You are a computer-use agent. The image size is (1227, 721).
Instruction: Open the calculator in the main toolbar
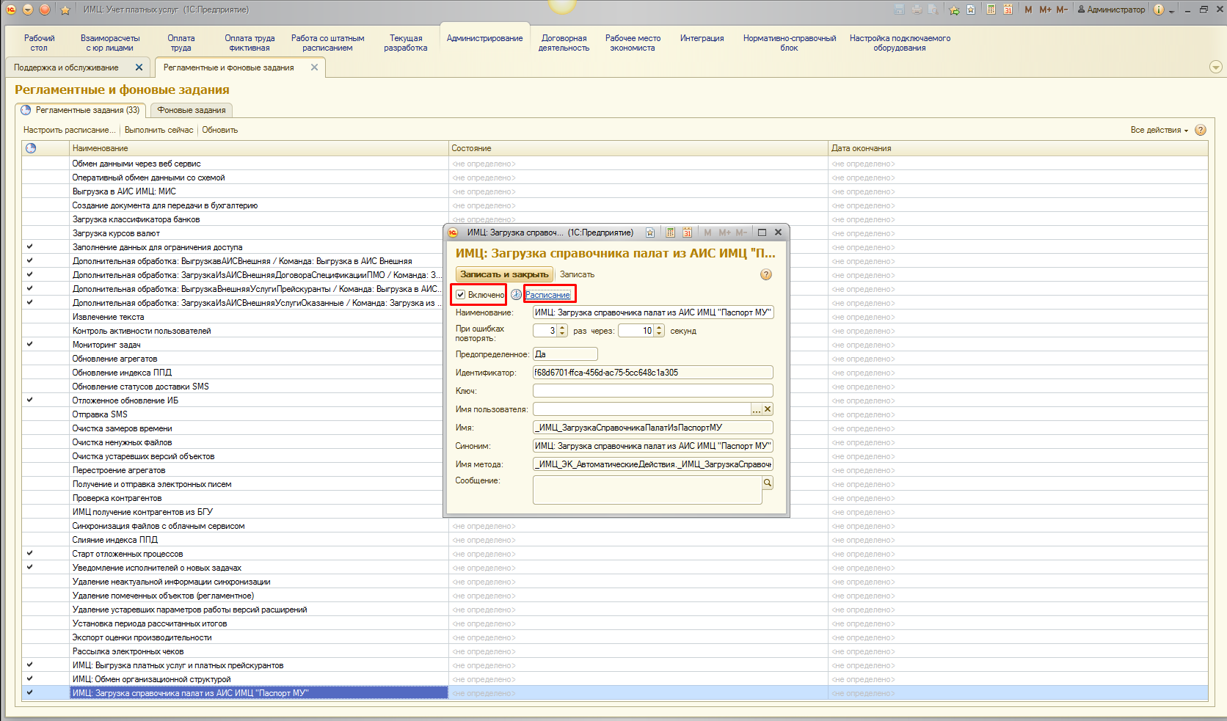(x=991, y=10)
